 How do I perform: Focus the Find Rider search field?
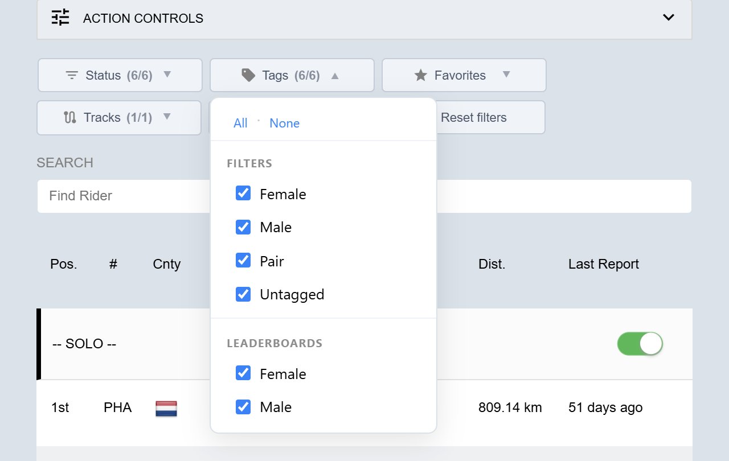tap(364, 196)
